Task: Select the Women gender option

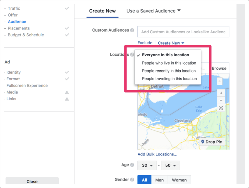Action: point(179,180)
